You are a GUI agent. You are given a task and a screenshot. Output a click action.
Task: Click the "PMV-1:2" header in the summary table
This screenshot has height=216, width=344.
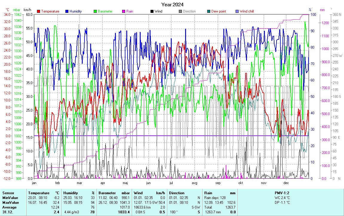tap(282, 193)
